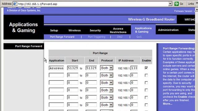The width and height of the screenshot is (198, 111).
Task: Click the scrollbar up arrow
Action: click(196, 9)
